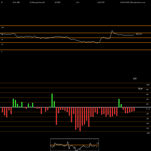The width and height of the screenshot is (151, 151).
Task: Click the 50 level label on RSI axis
Action: [2, 40]
